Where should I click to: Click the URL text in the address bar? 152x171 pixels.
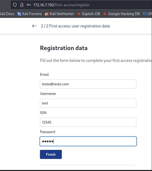coord(61,5)
